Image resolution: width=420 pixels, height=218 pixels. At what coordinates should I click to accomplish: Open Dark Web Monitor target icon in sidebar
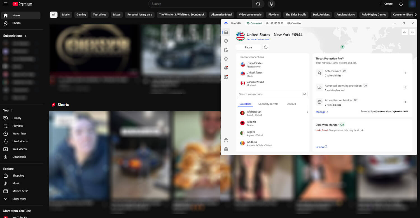click(226, 68)
